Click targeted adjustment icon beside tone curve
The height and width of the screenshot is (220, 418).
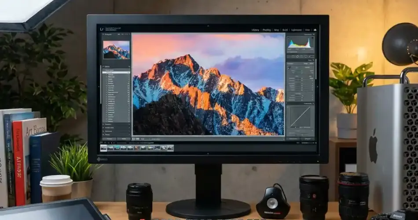pyautogui.click(x=288, y=107)
